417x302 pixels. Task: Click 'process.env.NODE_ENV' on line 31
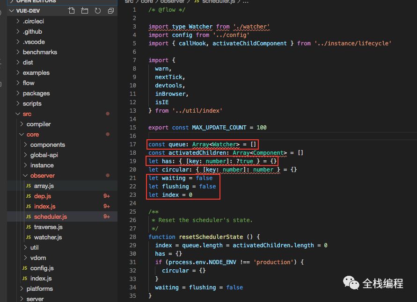tap(202, 262)
